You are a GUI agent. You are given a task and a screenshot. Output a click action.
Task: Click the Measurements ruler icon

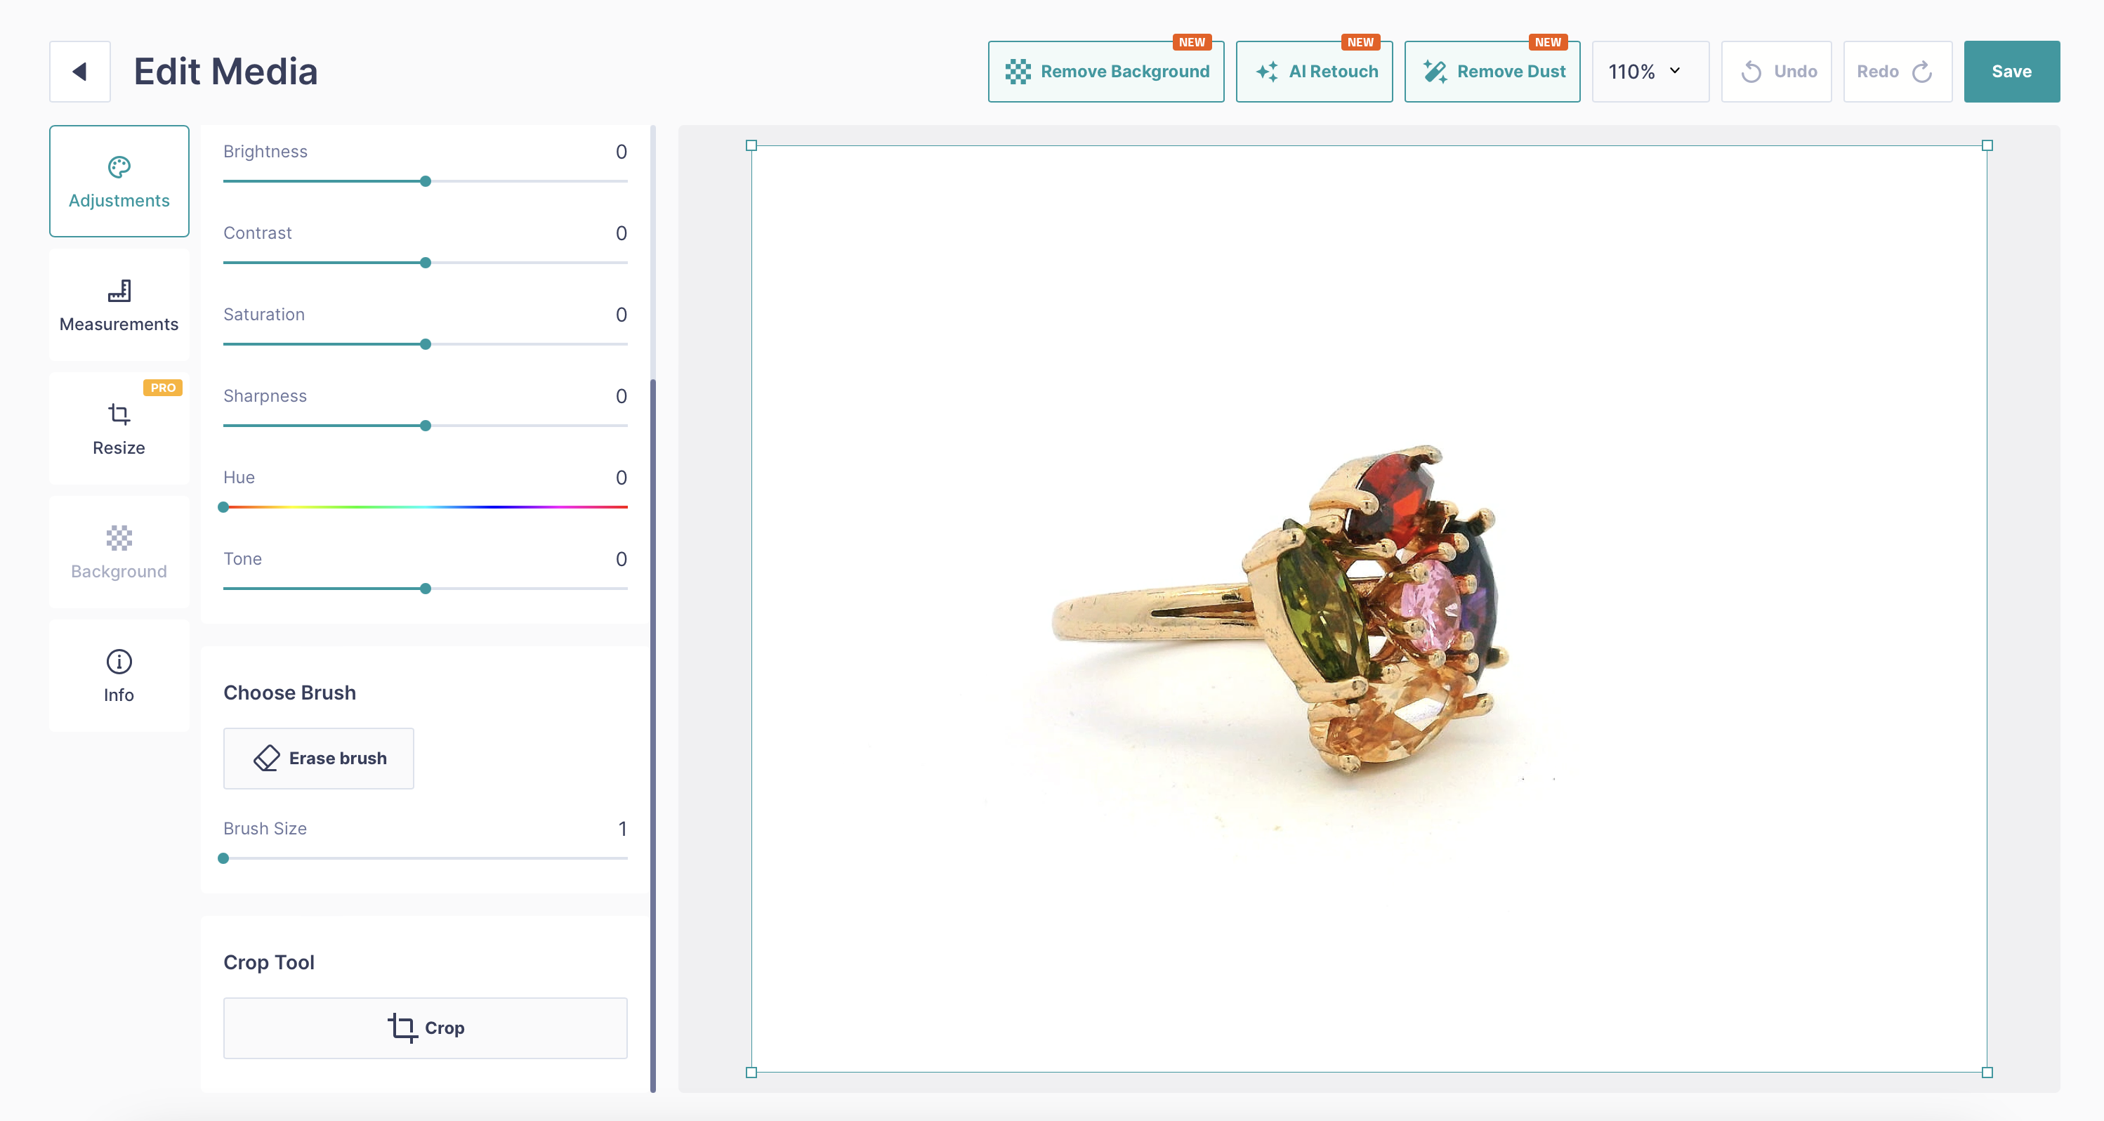tap(119, 290)
